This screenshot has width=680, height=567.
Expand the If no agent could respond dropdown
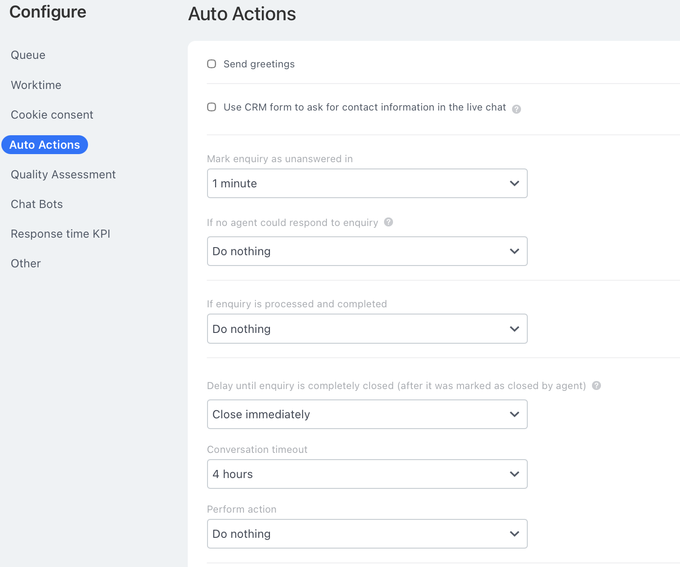[x=367, y=251]
